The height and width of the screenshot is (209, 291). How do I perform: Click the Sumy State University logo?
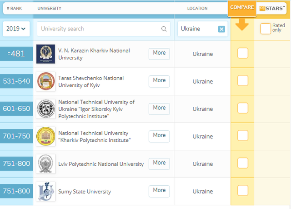pos(45,191)
